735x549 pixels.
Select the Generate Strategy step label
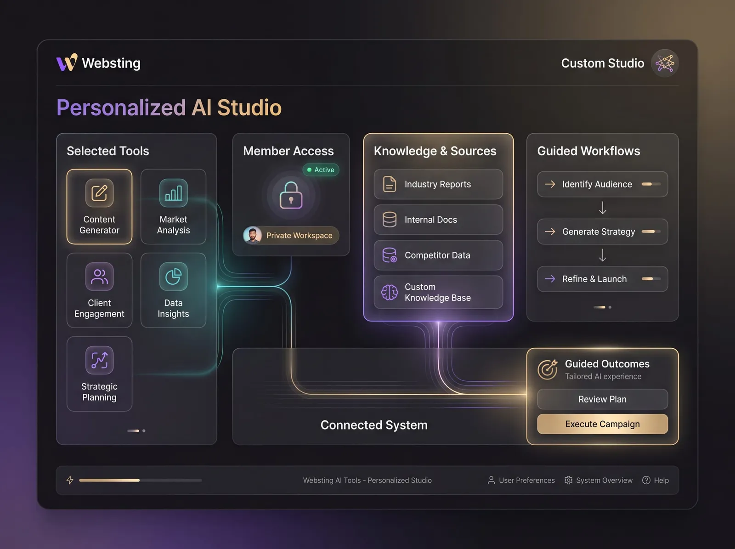(x=599, y=232)
